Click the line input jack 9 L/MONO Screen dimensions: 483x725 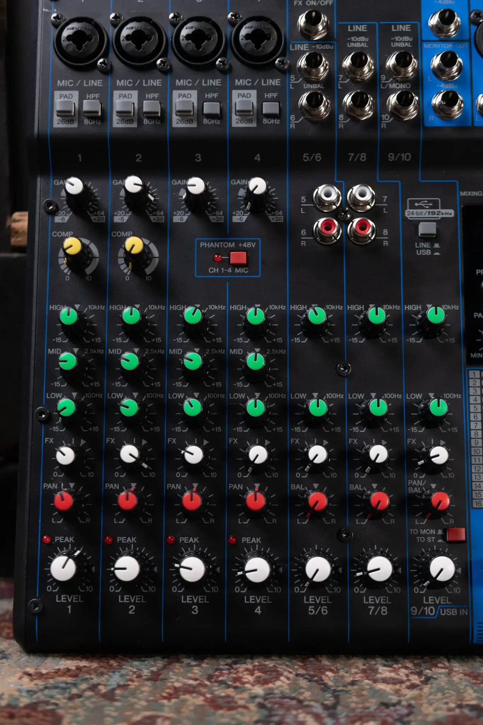click(402, 65)
